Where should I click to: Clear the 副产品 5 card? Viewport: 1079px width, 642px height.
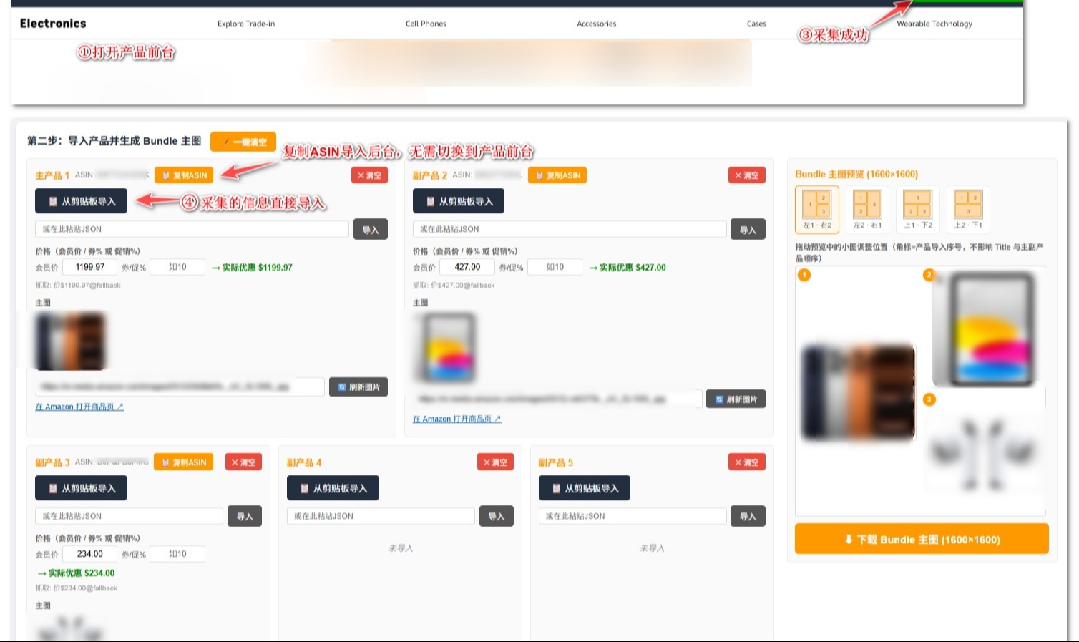747,462
